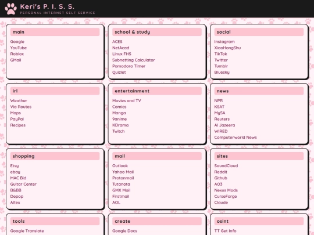
Task: Open Computerworld News link
Action: pos(235,138)
